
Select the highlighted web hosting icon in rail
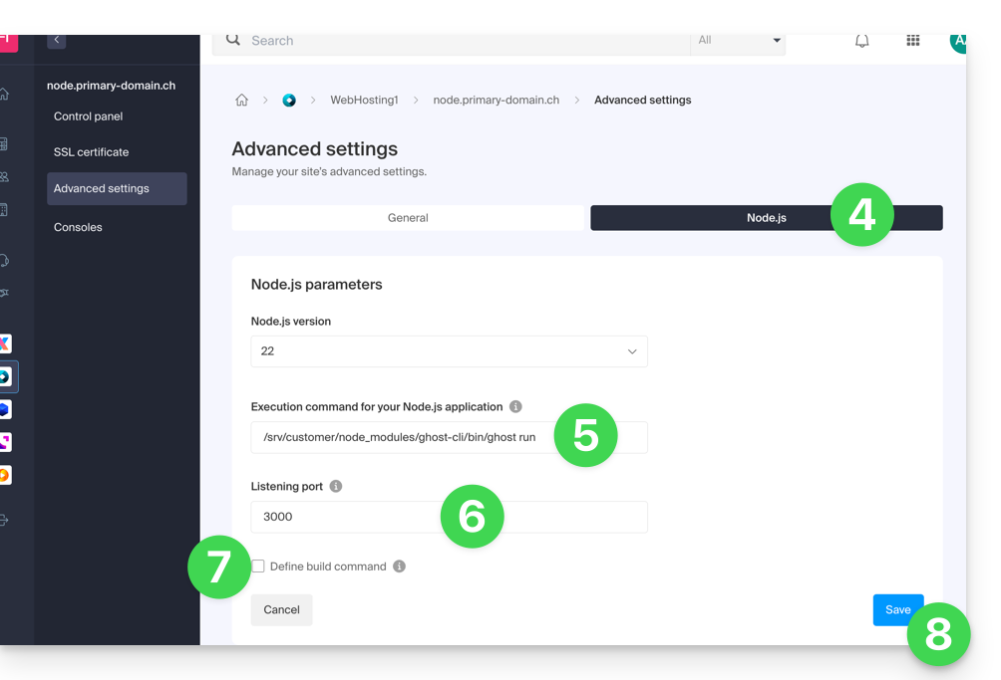pos(6,376)
